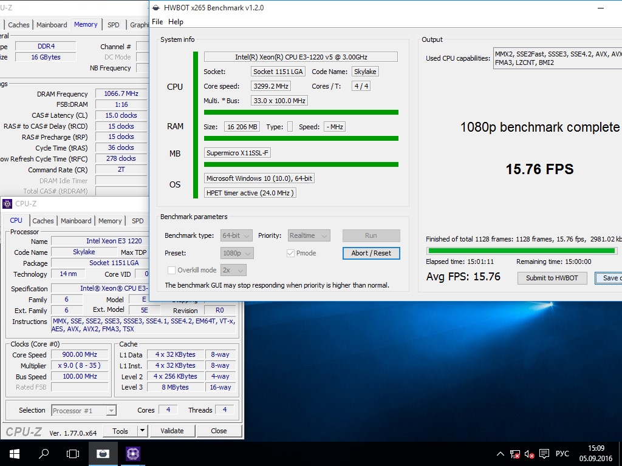Enable the Overkill mode checkbox
The image size is (622, 466).
(171, 270)
